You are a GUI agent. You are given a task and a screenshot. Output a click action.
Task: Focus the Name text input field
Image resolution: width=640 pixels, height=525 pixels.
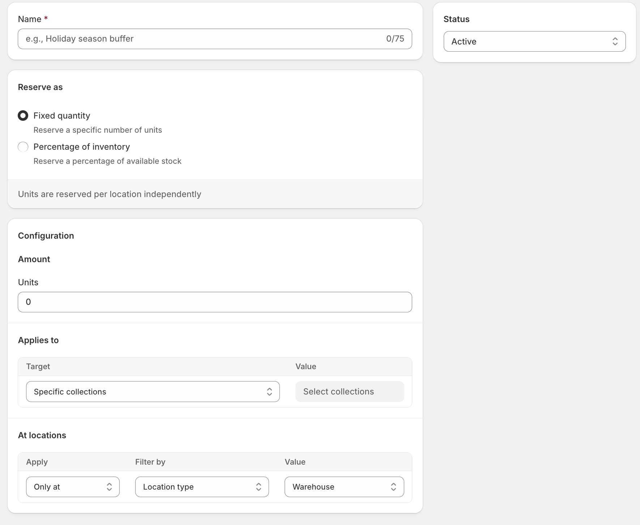click(199, 39)
